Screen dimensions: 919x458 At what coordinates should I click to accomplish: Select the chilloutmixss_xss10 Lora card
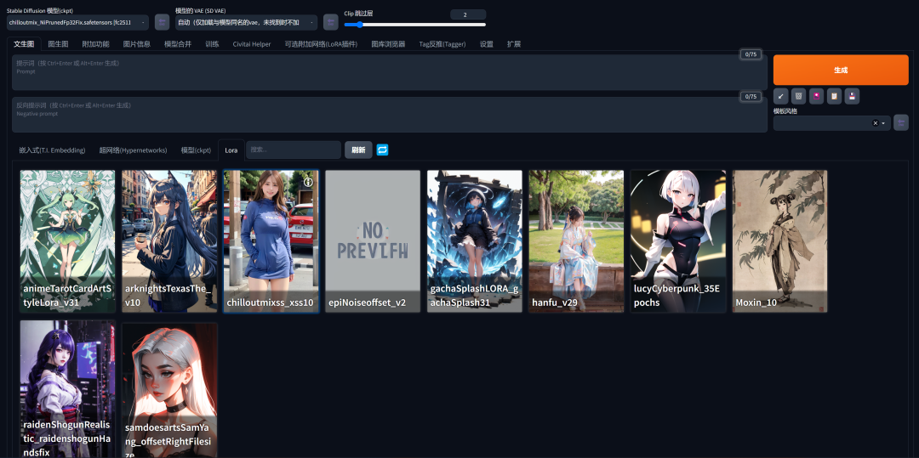tap(271, 241)
